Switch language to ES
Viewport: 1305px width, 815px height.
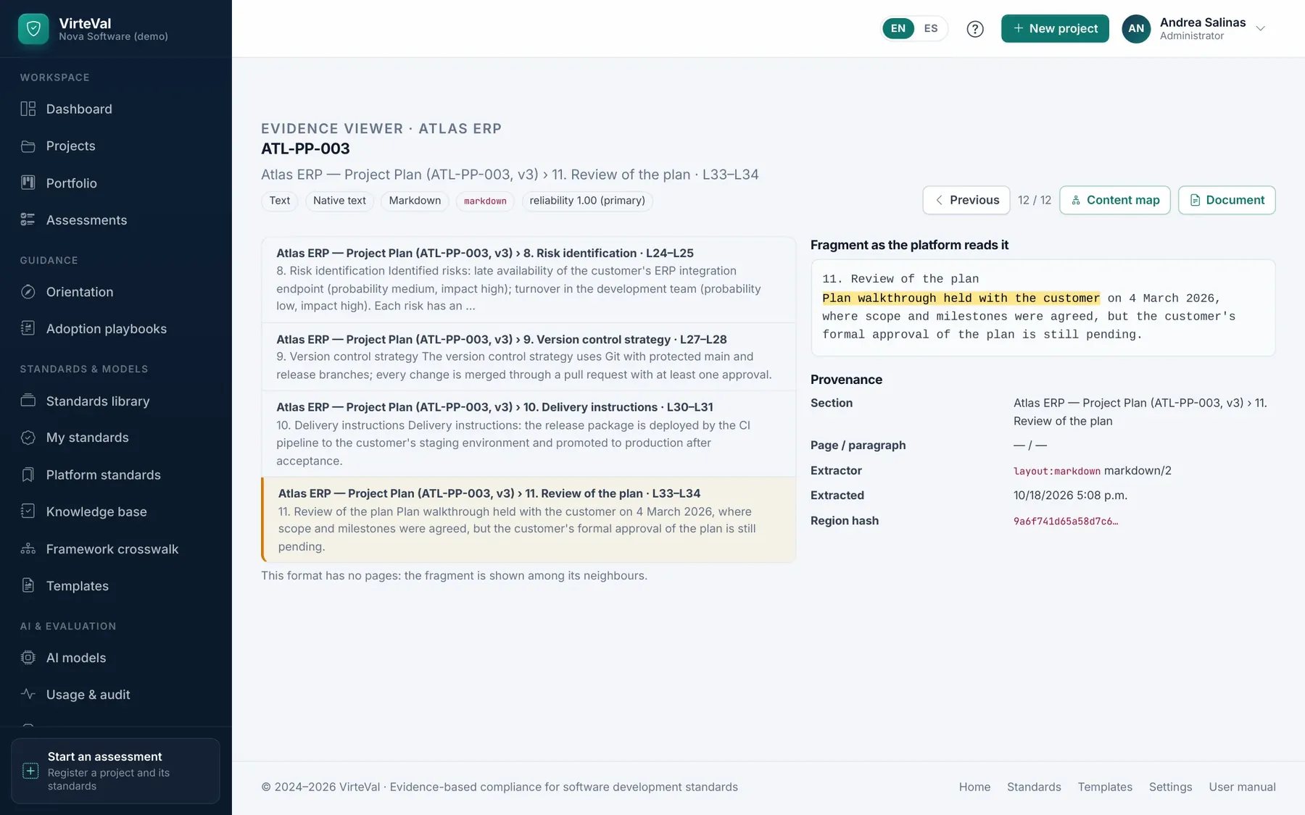tap(931, 29)
